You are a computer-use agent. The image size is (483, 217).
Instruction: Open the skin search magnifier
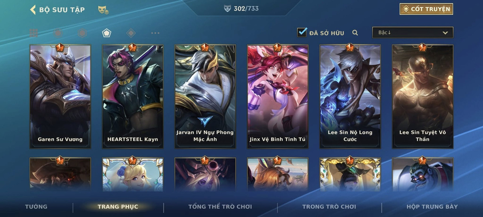tap(355, 33)
